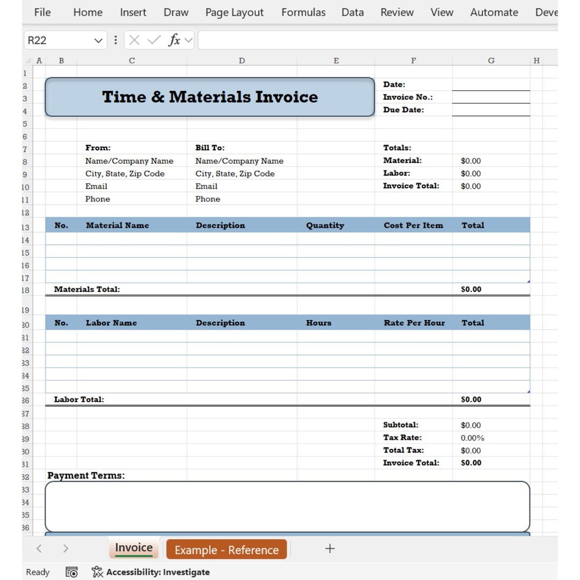The image size is (580, 580).
Task: Go to previous sheet with left arrow
Action: [39, 548]
